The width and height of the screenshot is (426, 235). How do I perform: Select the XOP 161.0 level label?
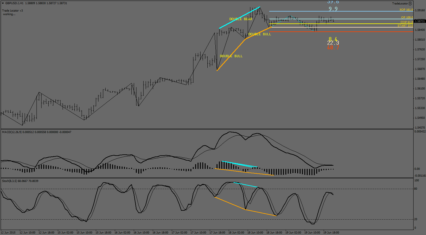click(406, 10)
